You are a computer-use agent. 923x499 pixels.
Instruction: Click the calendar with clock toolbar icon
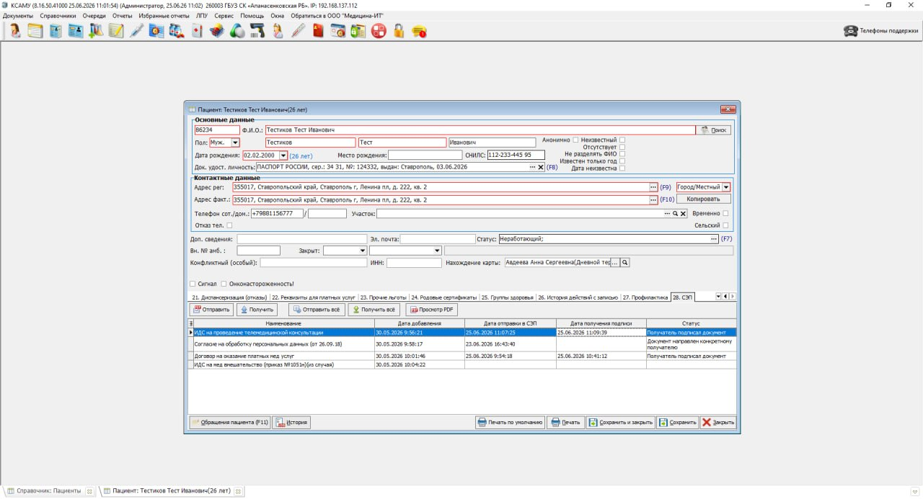click(338, 31)
